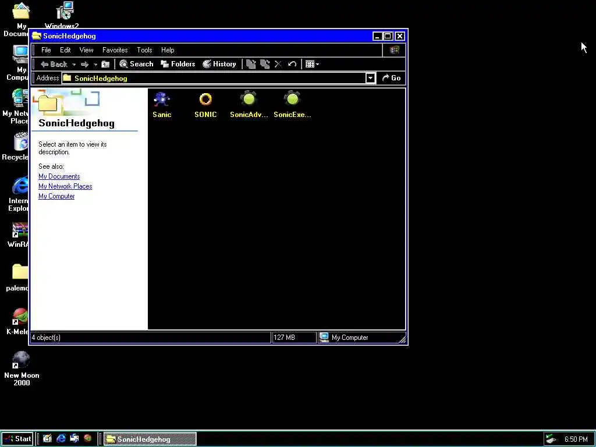Click the Show Desktop quick launch icon
The image size is (596, 447).
coord(47,439)
